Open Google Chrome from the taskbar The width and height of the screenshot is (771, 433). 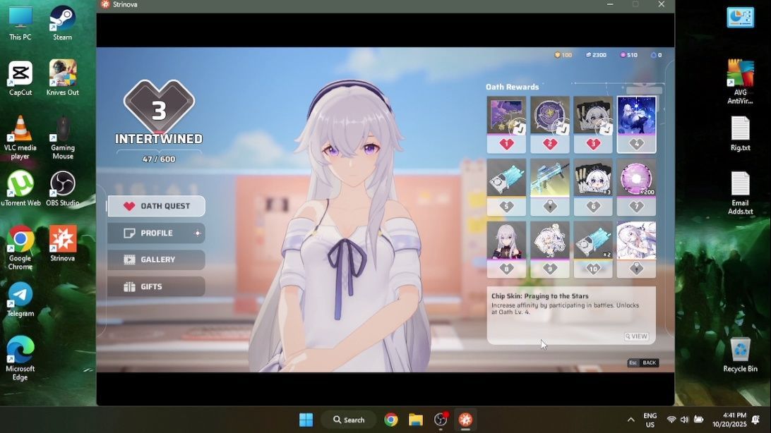(391, 420)
